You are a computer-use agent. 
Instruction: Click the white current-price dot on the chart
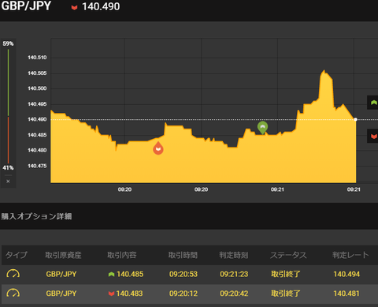[x=356, y=119]
